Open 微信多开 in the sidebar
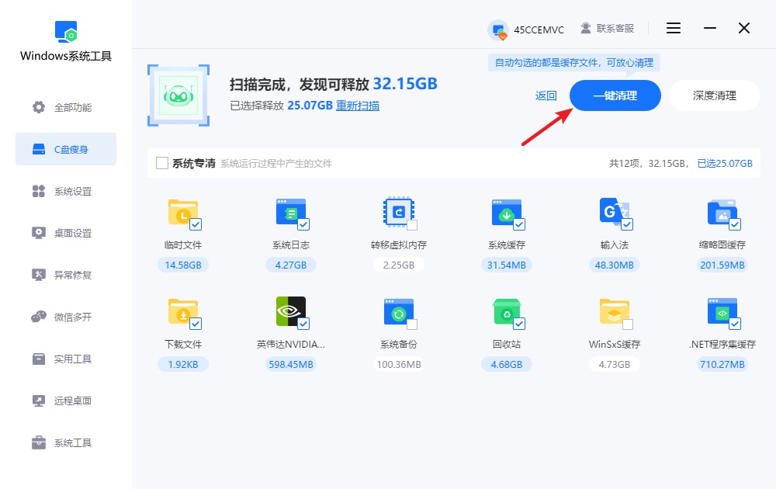 (x=66, y=317)
